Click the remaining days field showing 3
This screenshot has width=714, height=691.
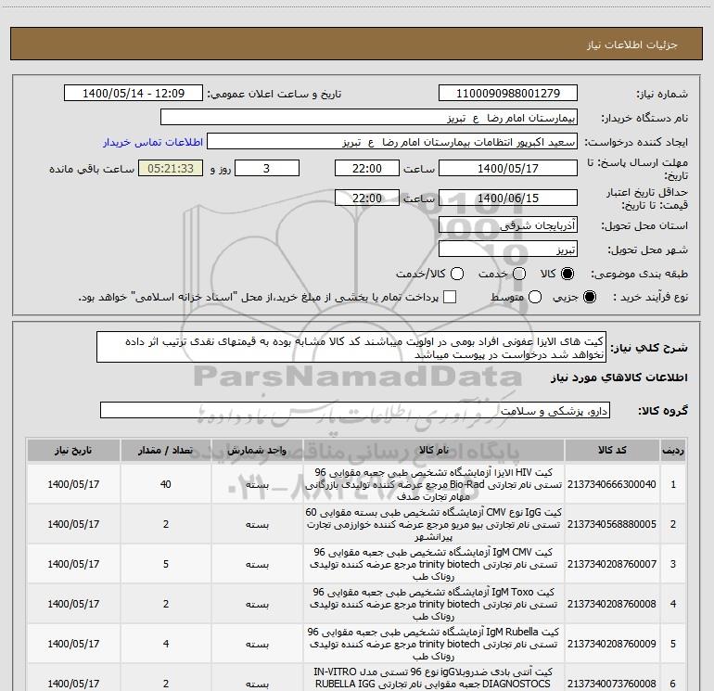point(267,168)
